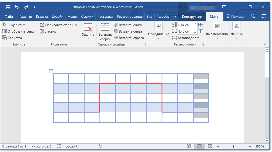Expand the Объединение merge options

click(158, 31)
